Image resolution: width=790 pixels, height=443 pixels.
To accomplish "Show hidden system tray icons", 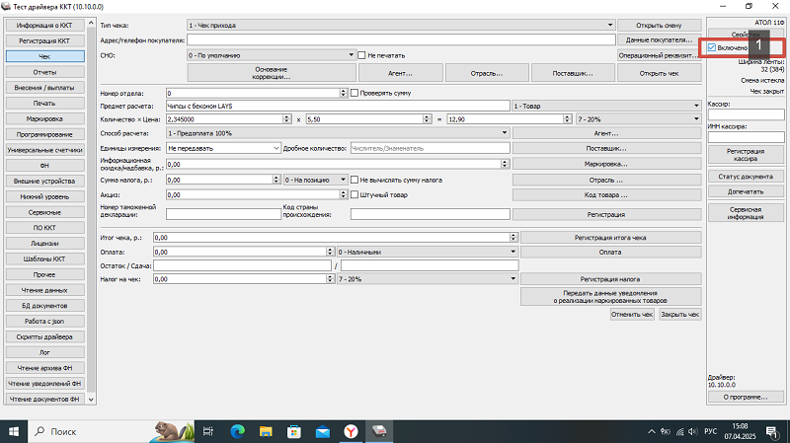I will pyautogui.click(x=651, y=431).
